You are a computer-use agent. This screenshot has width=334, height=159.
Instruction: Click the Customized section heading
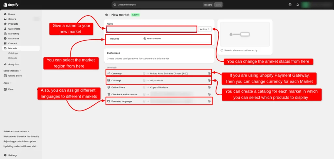pos(114,53)
